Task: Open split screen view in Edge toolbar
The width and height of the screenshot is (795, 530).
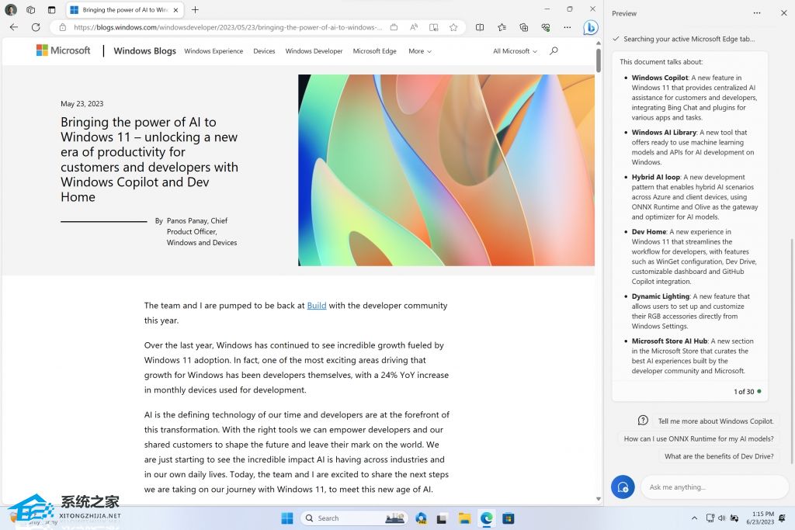Action: point(480,26)
